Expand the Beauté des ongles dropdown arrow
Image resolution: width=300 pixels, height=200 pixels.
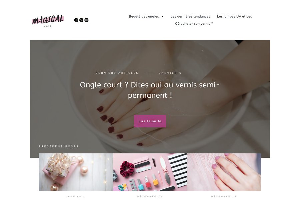[x=162, y=17]
